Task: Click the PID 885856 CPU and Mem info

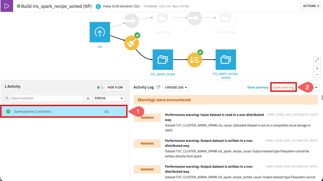Action: 166,6
